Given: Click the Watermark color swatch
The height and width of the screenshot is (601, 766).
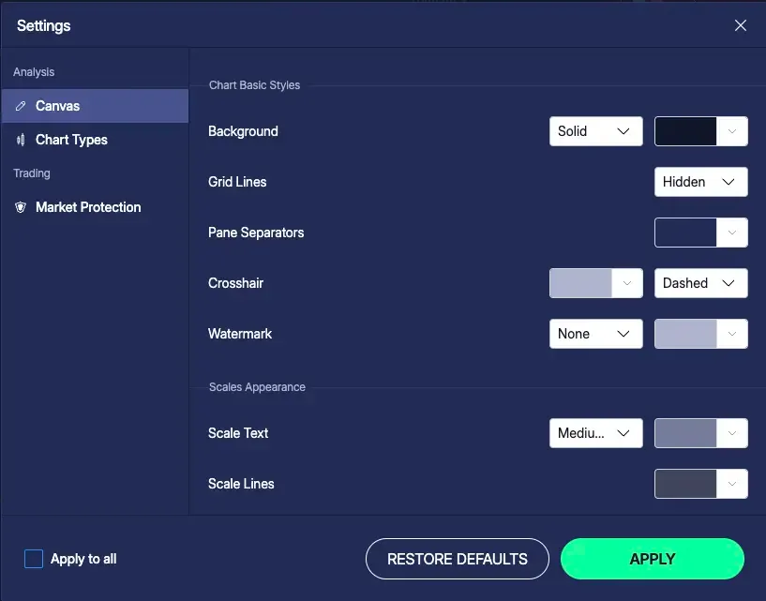Looking at the screenshot, I should point(685,334).
